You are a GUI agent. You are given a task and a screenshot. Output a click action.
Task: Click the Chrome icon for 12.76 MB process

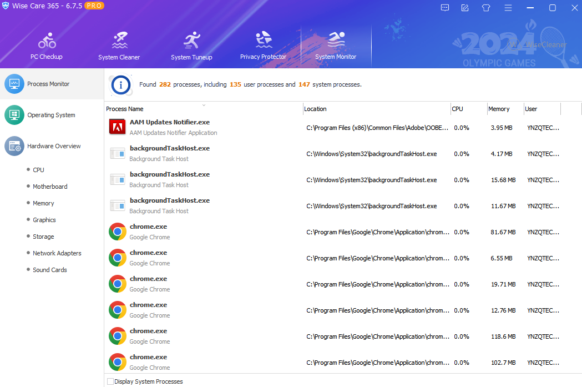[x=117, y=310]
